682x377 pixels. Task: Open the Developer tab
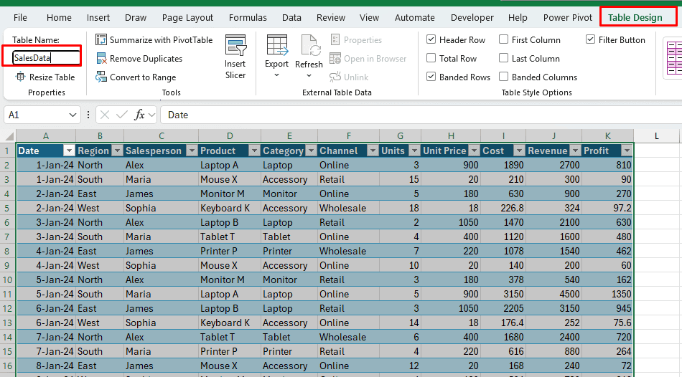click(472, 17)
